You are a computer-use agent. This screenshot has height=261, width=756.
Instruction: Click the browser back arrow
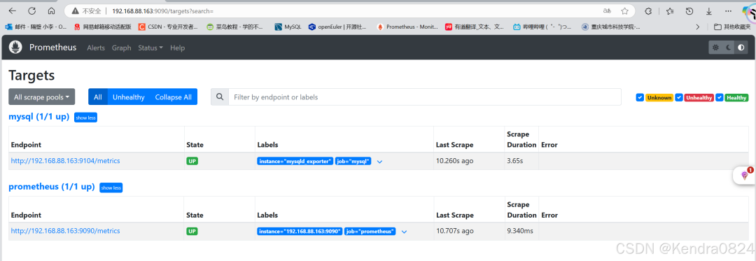click(x=12, y=10)
